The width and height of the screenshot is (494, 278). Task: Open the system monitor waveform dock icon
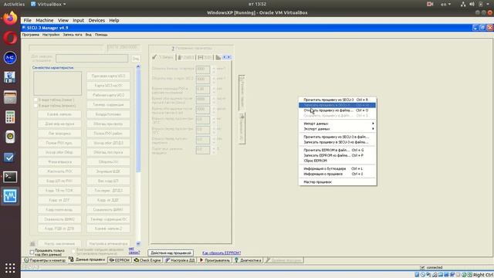[10, 196]
